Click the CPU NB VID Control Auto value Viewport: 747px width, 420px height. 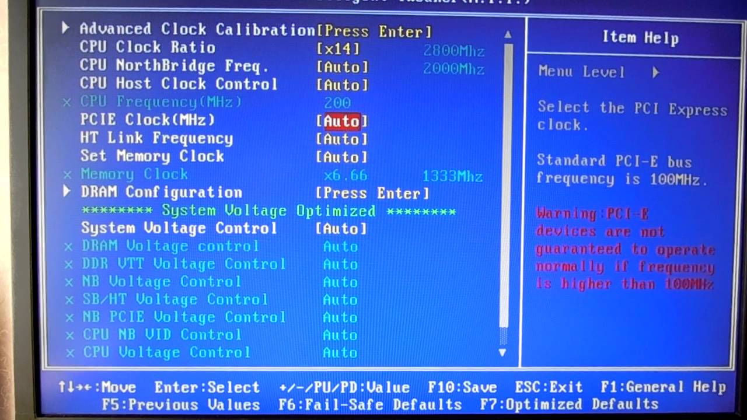coord(340,335)
